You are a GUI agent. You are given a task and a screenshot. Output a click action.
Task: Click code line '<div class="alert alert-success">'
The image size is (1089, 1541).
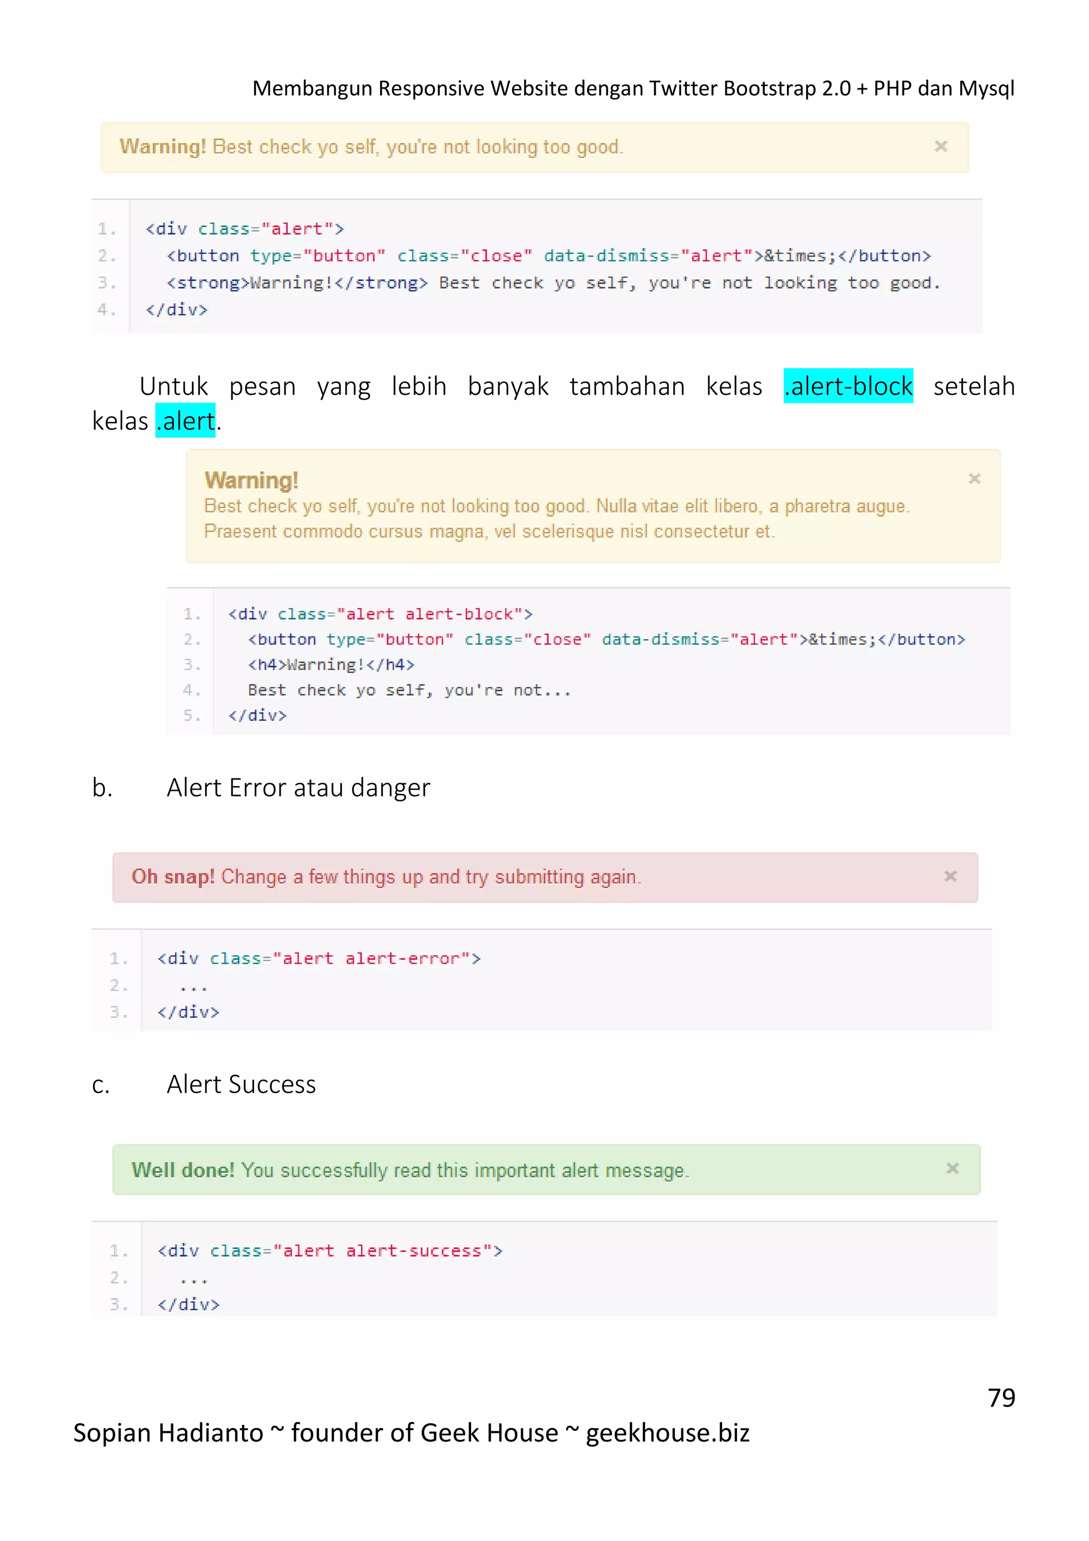pos(330,1251)
